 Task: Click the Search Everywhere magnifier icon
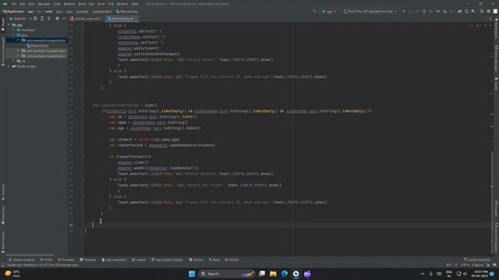click(x=482, y=11)
